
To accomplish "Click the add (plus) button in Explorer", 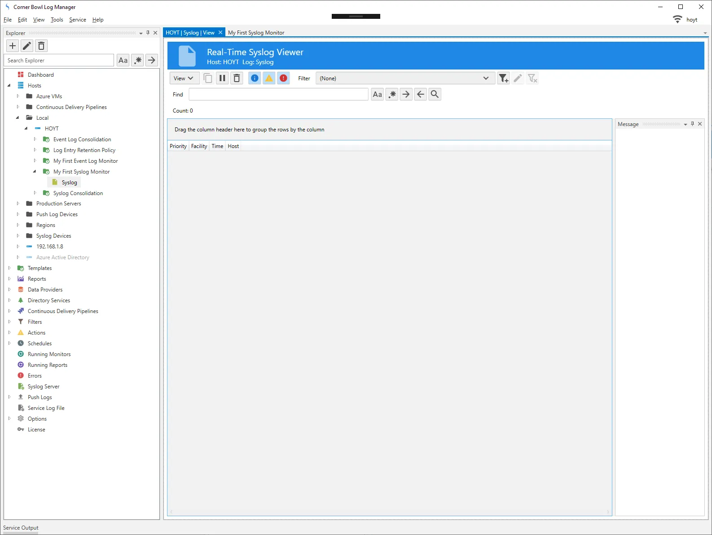I will (13, 46).
